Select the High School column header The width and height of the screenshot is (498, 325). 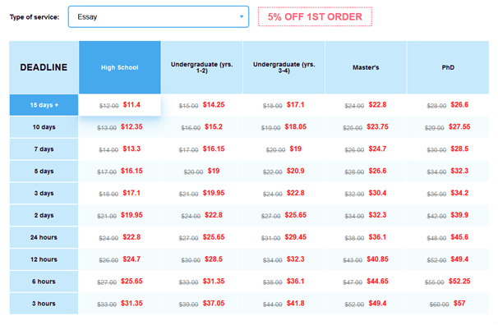tap(120, 67)
